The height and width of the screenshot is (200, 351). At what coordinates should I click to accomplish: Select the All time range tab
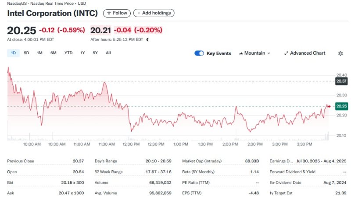108,53
